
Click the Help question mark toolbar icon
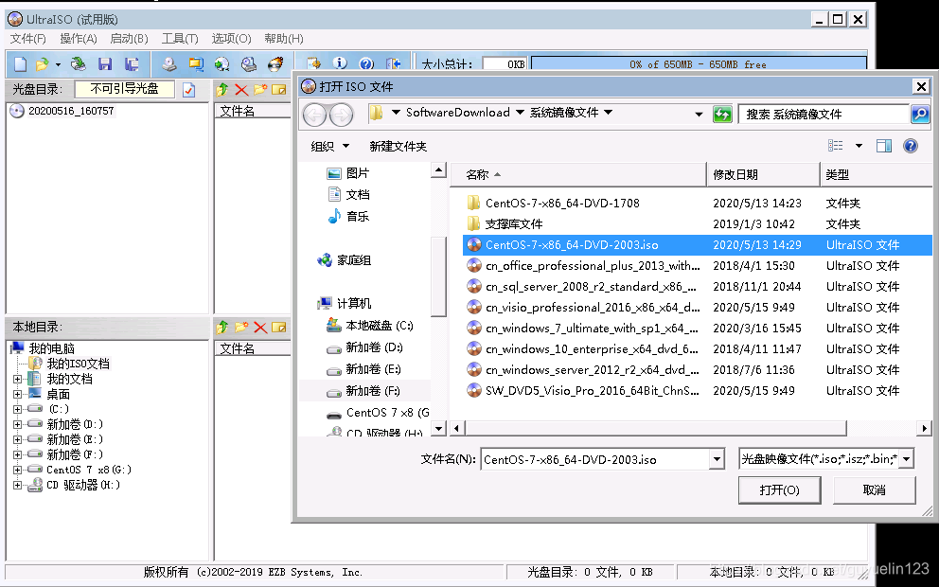pyautogui.click(x=366, y=63)
